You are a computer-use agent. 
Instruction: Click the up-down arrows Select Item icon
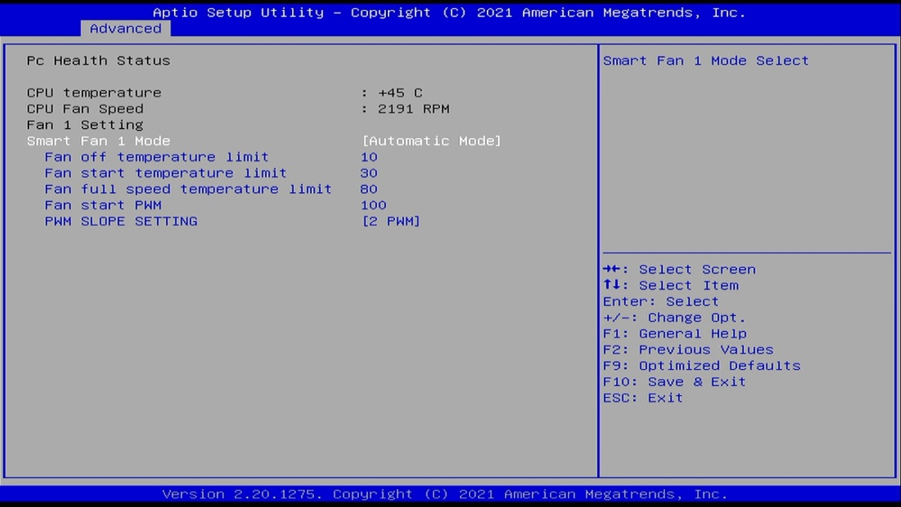[610, 286]
